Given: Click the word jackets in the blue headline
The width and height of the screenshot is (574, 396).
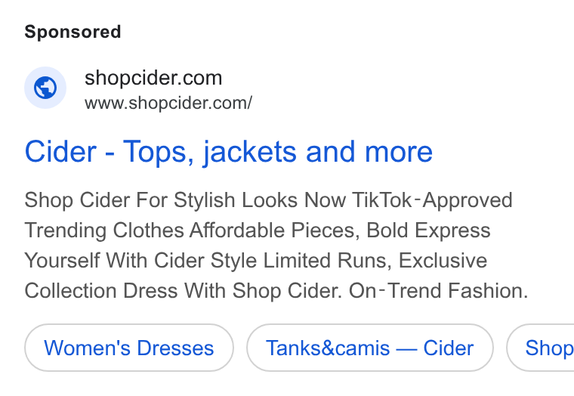Looking at the screenshot, I should (x=250, y=152).
